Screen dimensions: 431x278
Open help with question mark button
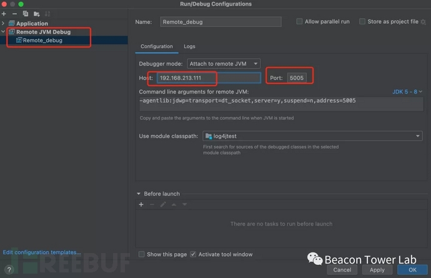click(x=9, y=270)
